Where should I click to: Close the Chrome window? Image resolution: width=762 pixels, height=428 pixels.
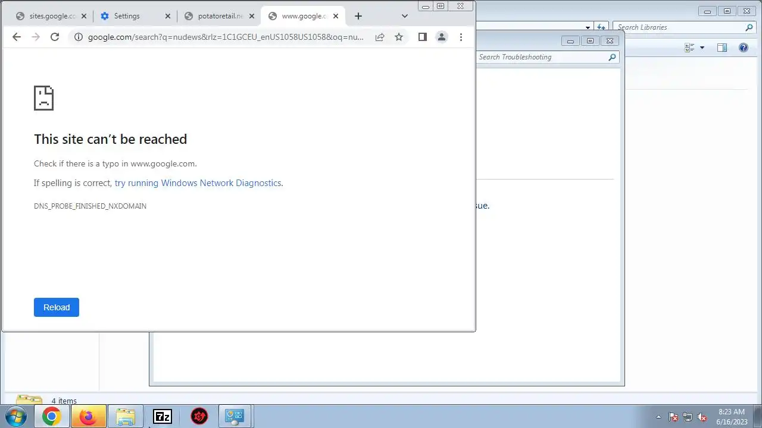461,7
